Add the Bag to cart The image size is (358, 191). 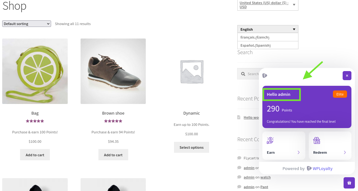pyautogui.click(x=35, y=155)
